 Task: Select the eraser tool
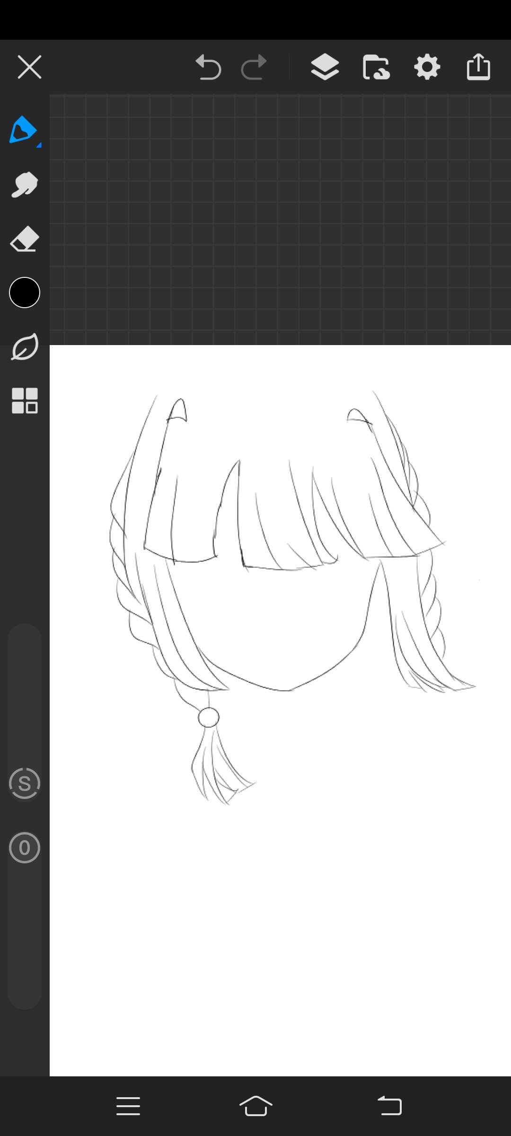pyautogui.click(x=25, y=239)
